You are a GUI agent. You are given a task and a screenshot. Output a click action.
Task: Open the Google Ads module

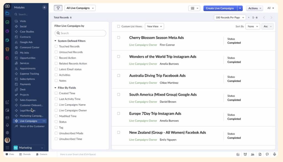pyautogui.click(x=26, y=42)
